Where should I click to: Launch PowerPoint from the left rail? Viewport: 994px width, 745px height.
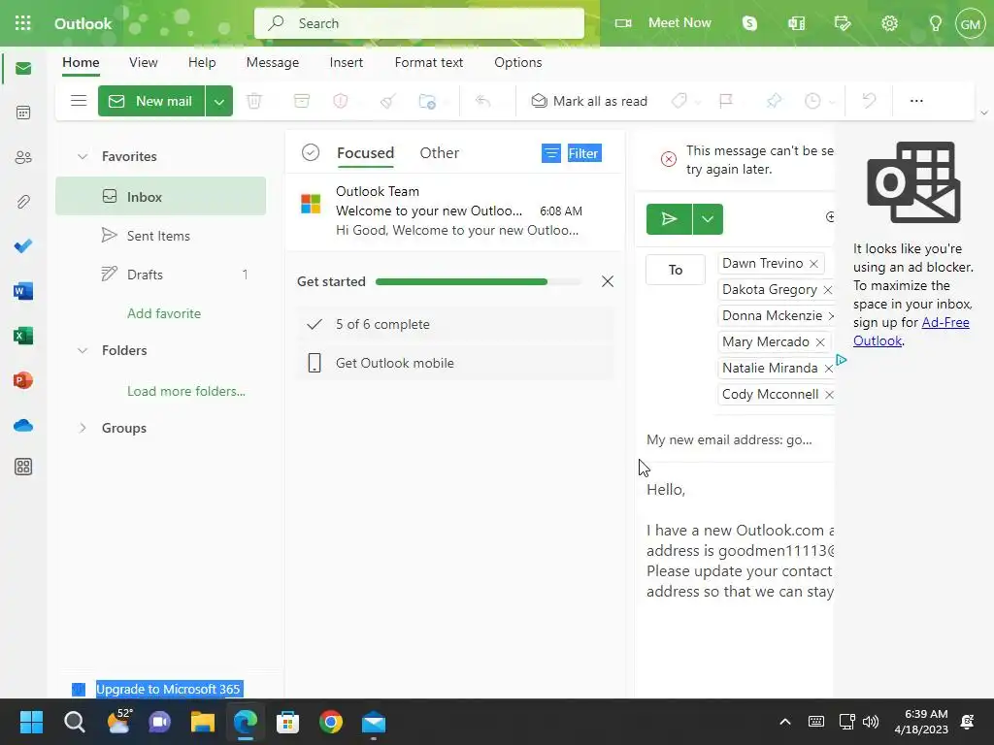[23, 380]
